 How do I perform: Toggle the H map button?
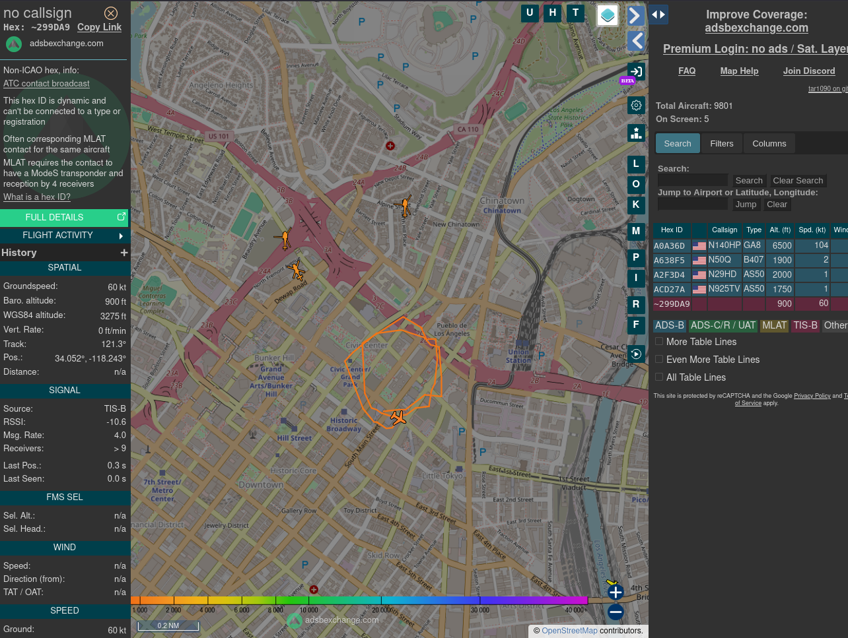click(x=553, y=13)
